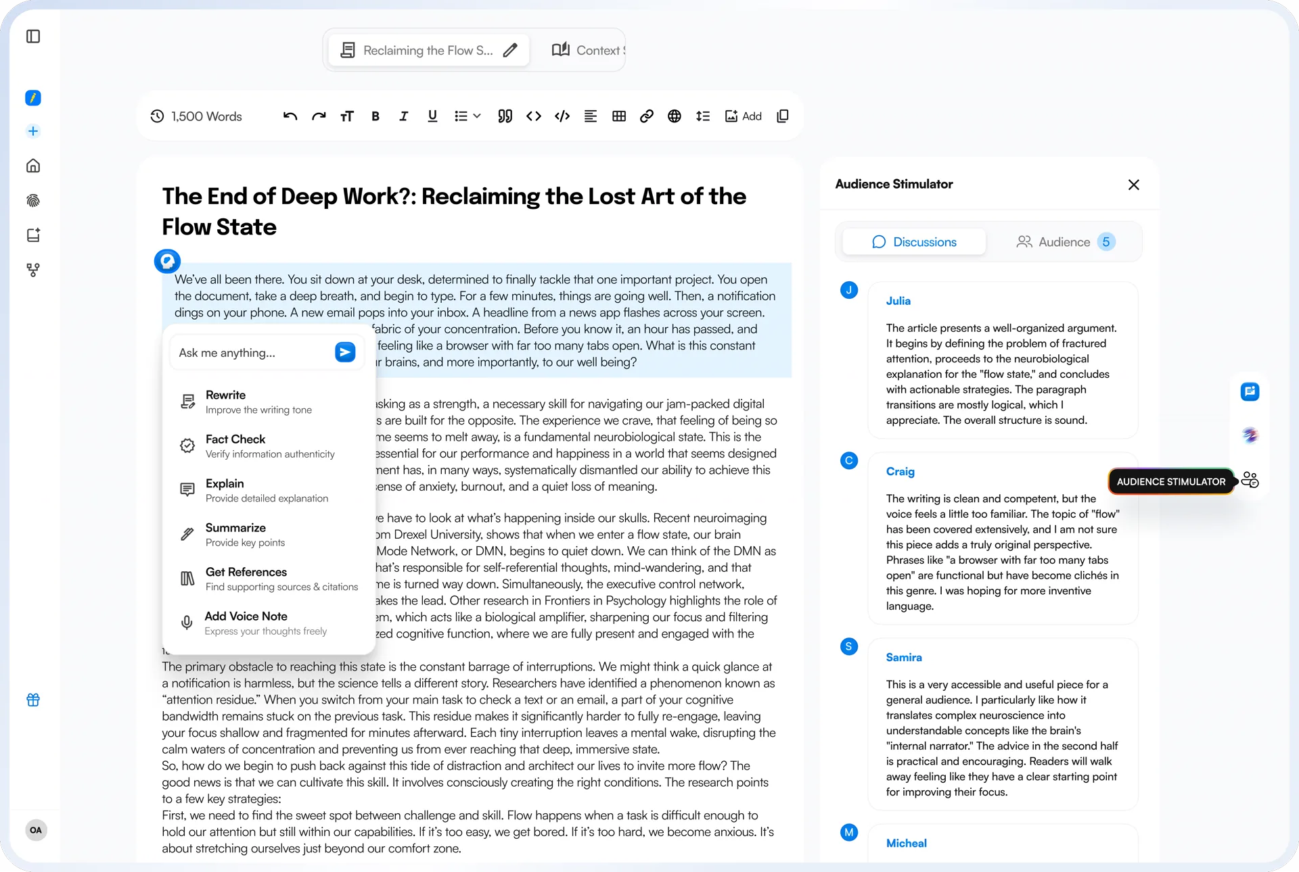Send the Ask me anything prompt

click(345, 352)
